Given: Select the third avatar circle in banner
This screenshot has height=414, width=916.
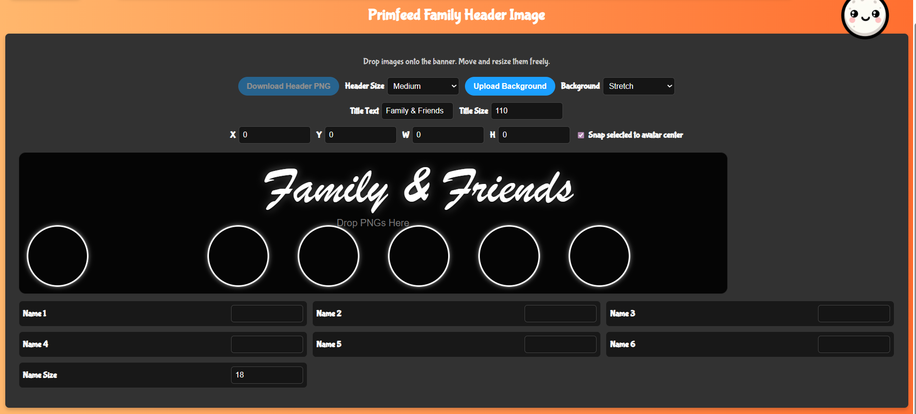Looking at the screenshot, I should point(329,256).
